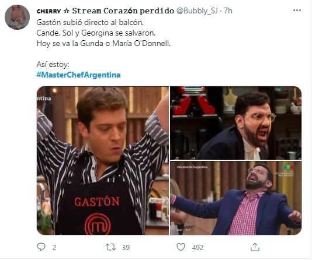312x260 pixels.
Task: Click the 'Así estoy:' tweet text
Action: (53, 64)
